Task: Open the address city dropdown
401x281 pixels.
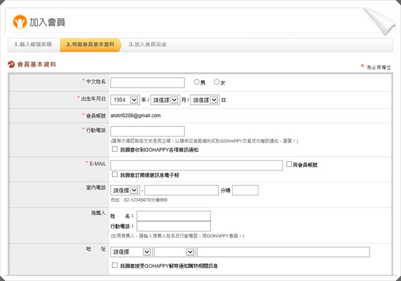Action: (131, 252)
